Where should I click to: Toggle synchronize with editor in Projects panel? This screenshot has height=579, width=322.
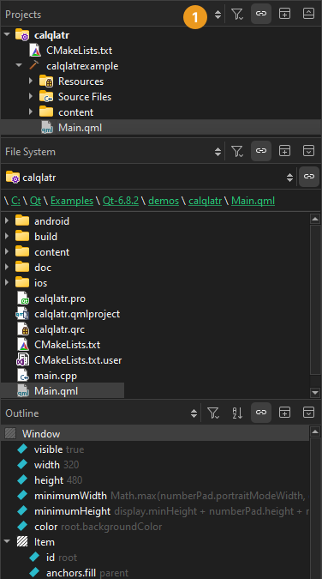[x=261, y=14]
